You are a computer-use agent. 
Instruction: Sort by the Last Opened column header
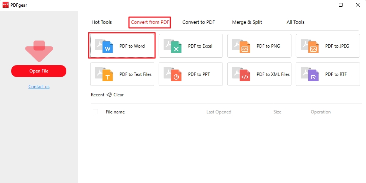click(x=219, y=112)
